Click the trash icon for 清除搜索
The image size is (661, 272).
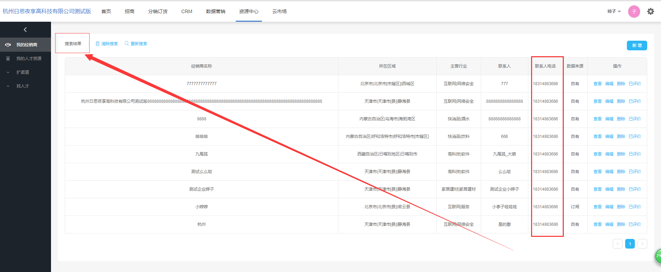pyautogui.click(x=98, y=44)
